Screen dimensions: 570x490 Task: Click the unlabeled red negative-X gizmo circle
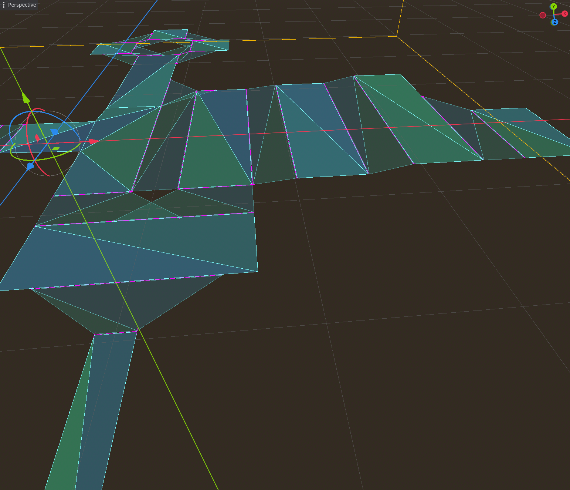click(543, 15)
